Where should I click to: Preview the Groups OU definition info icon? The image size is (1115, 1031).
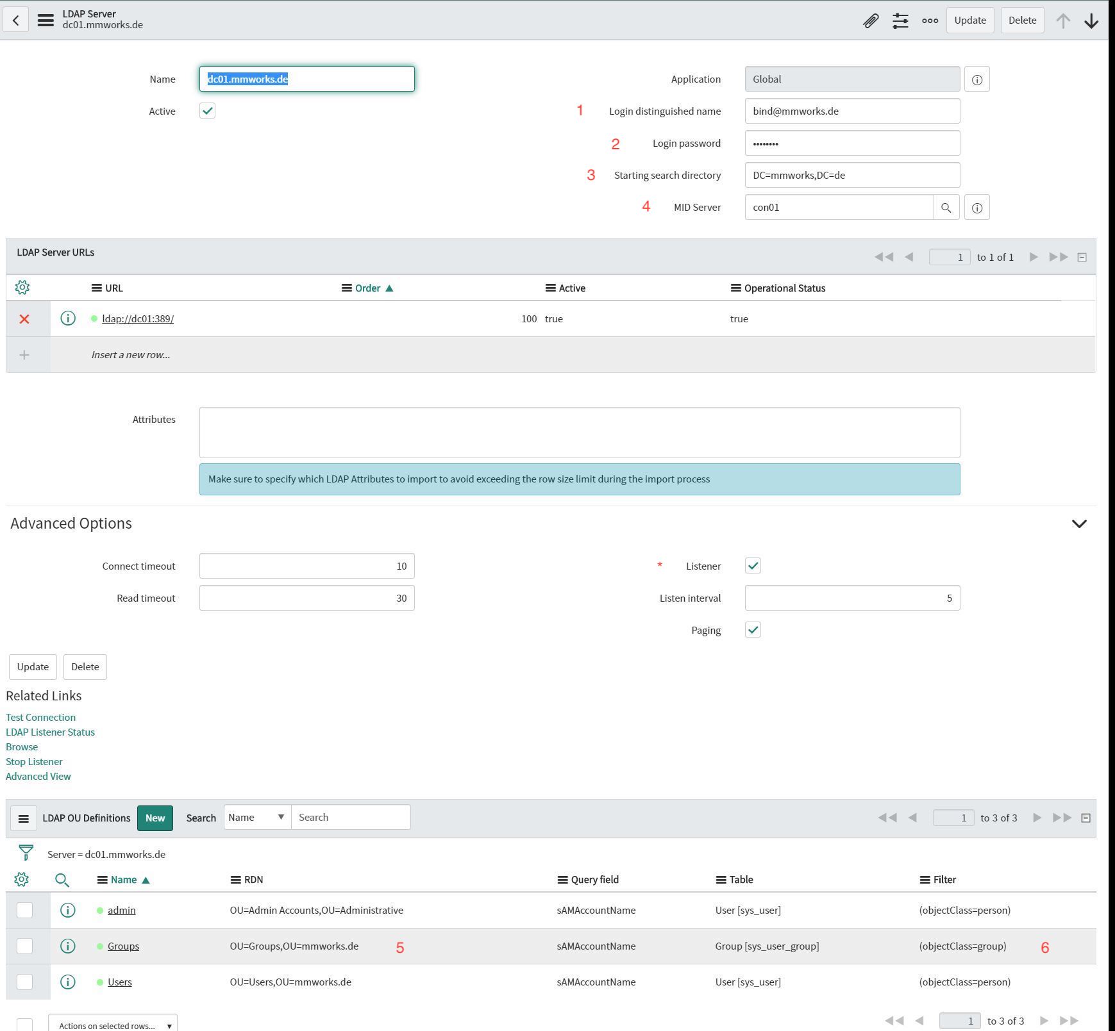click(67, 946)
